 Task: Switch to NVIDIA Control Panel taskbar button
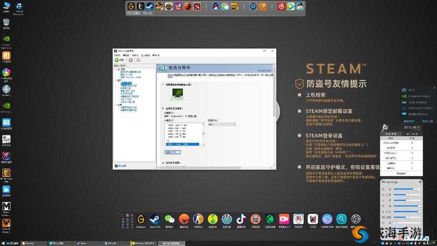[x=172, y=243]
